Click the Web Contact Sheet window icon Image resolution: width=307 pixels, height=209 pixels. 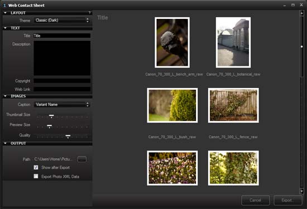point(4,5)
